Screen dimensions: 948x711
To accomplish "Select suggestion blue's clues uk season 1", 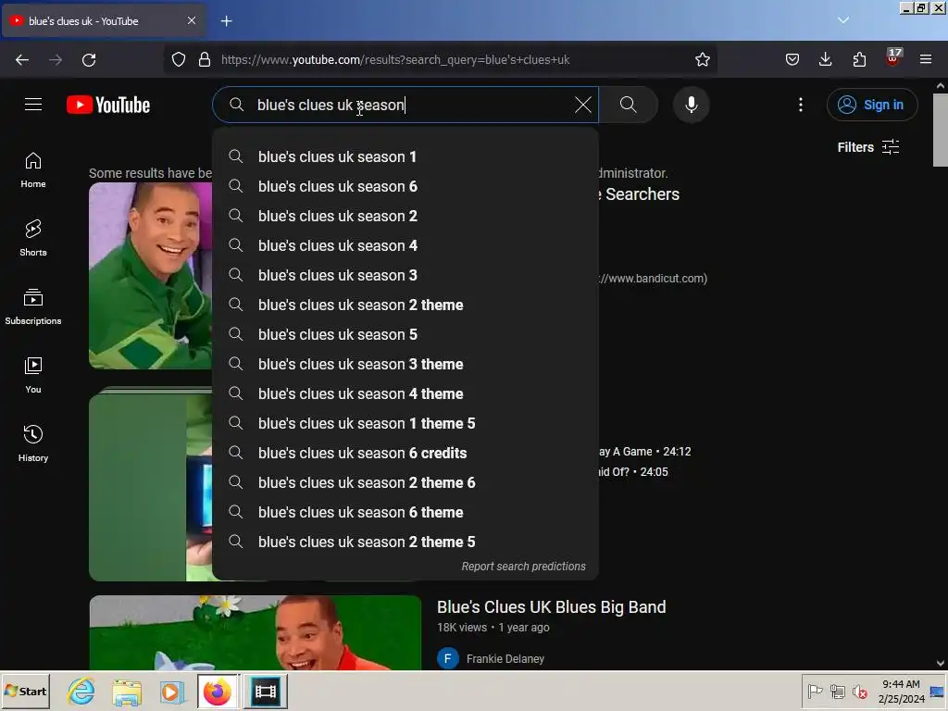I will (405, 156).
